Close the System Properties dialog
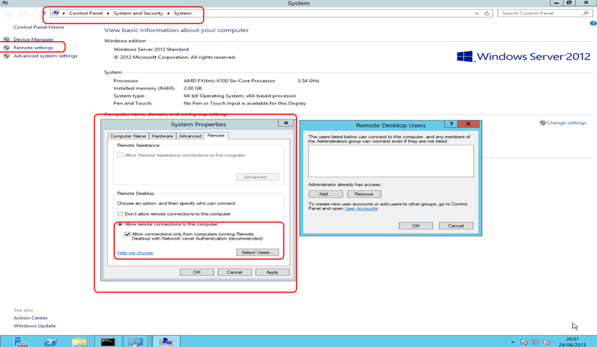The image size is (597, 347). point(286,123)
